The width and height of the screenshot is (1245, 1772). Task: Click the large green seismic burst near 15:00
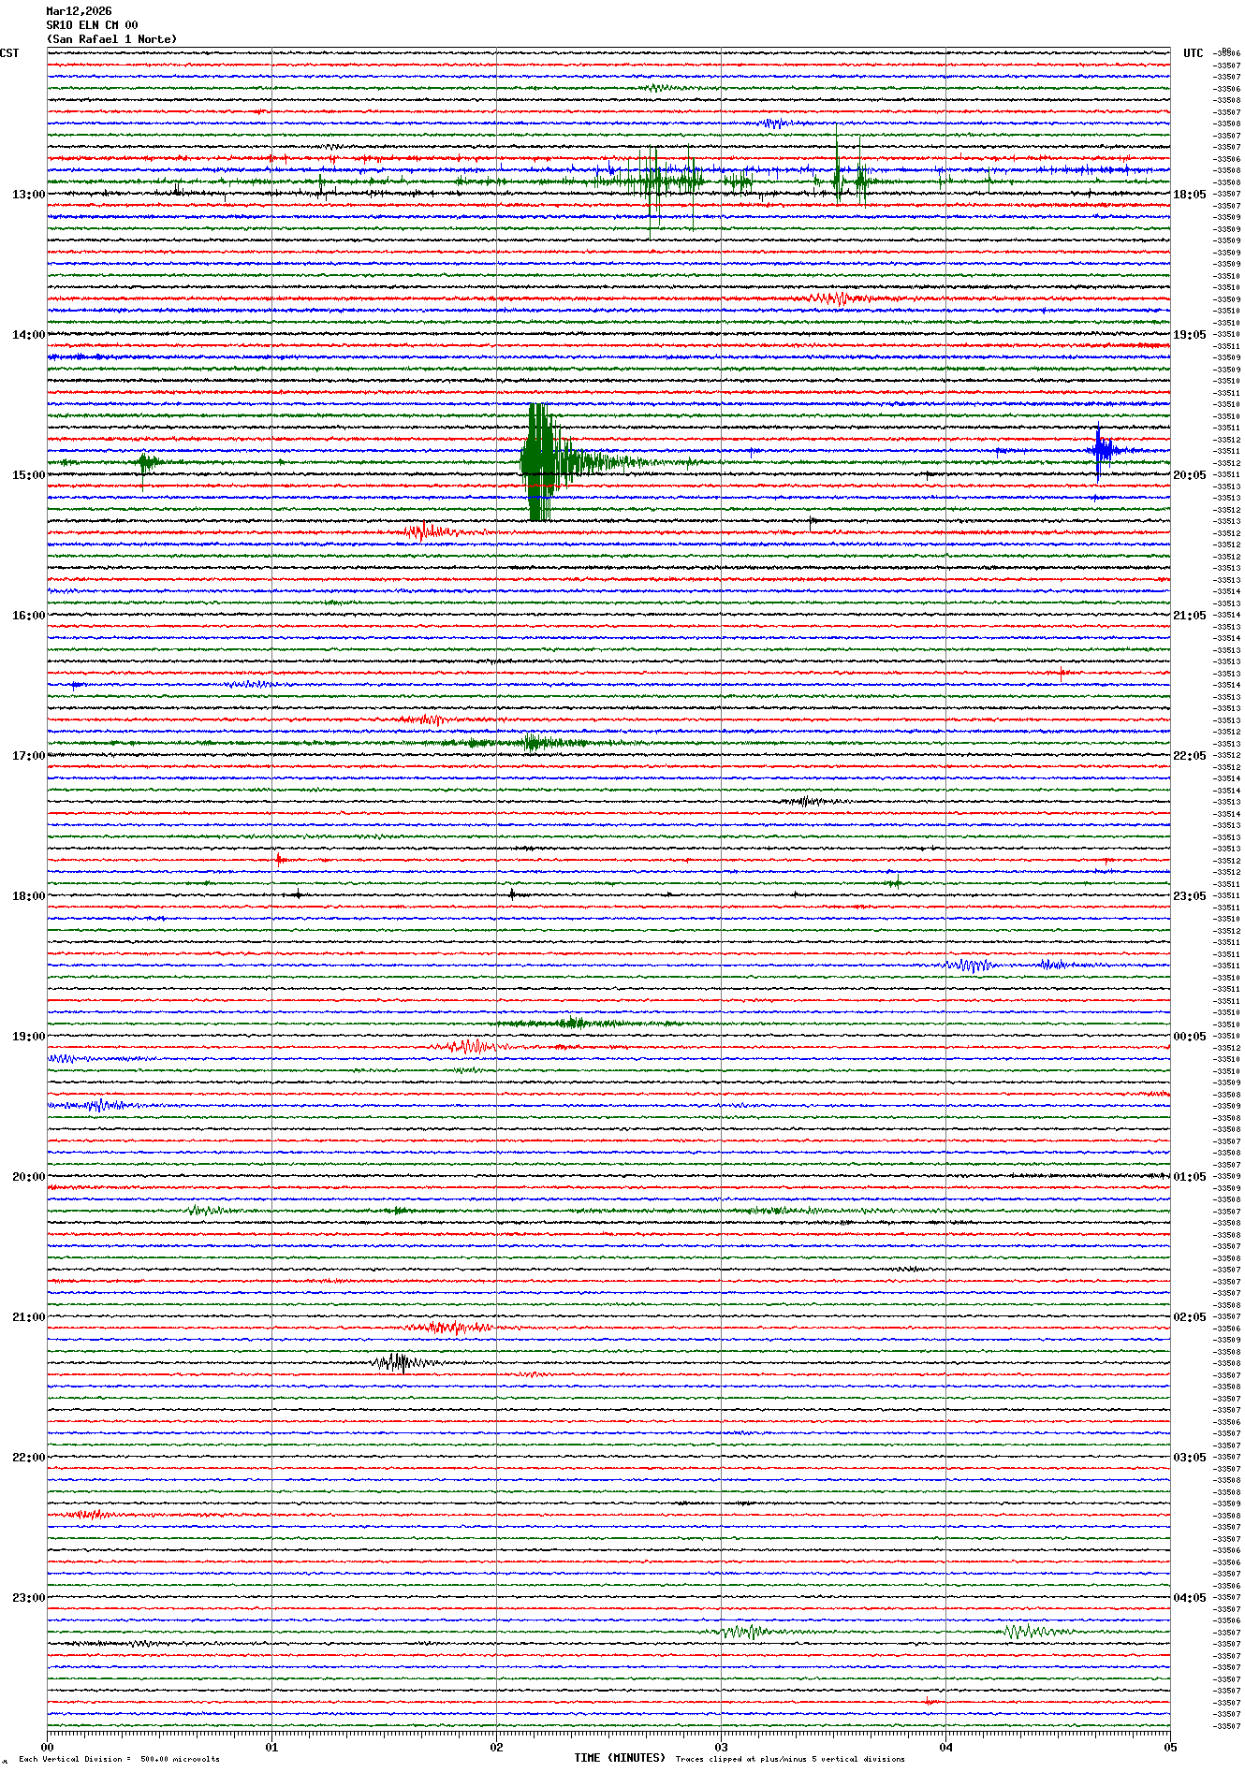tap(540, 462)
